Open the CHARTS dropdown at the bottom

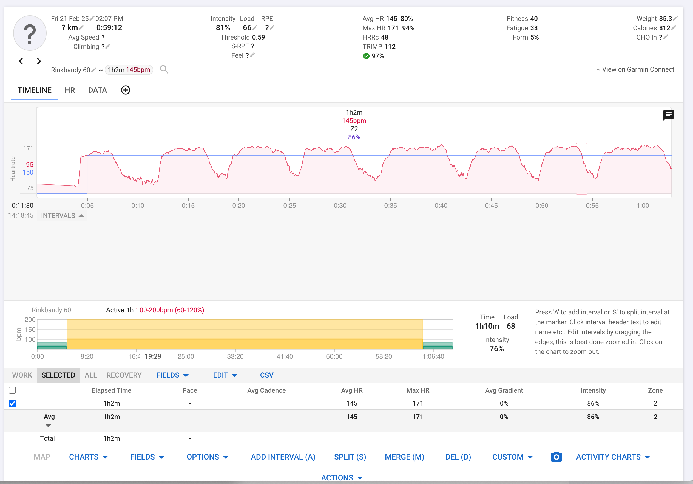(88, 457)
